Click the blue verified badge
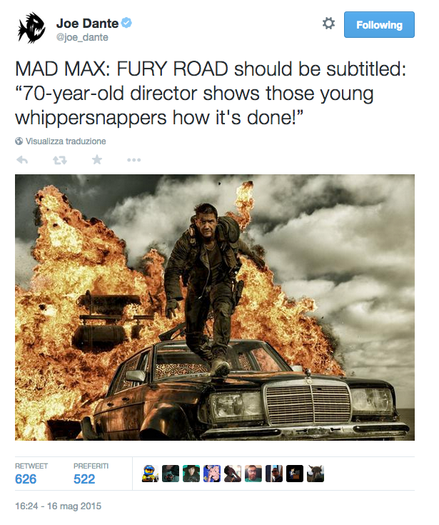This screenshot has height=525, width=439. tap(127, 23)
